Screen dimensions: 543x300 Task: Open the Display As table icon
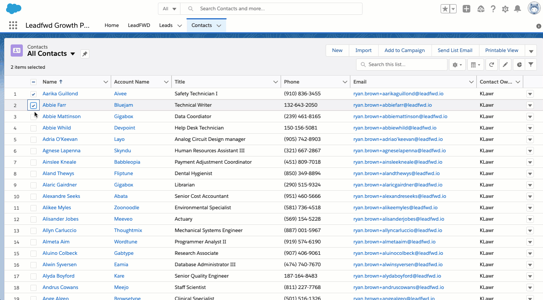(475, 65)
